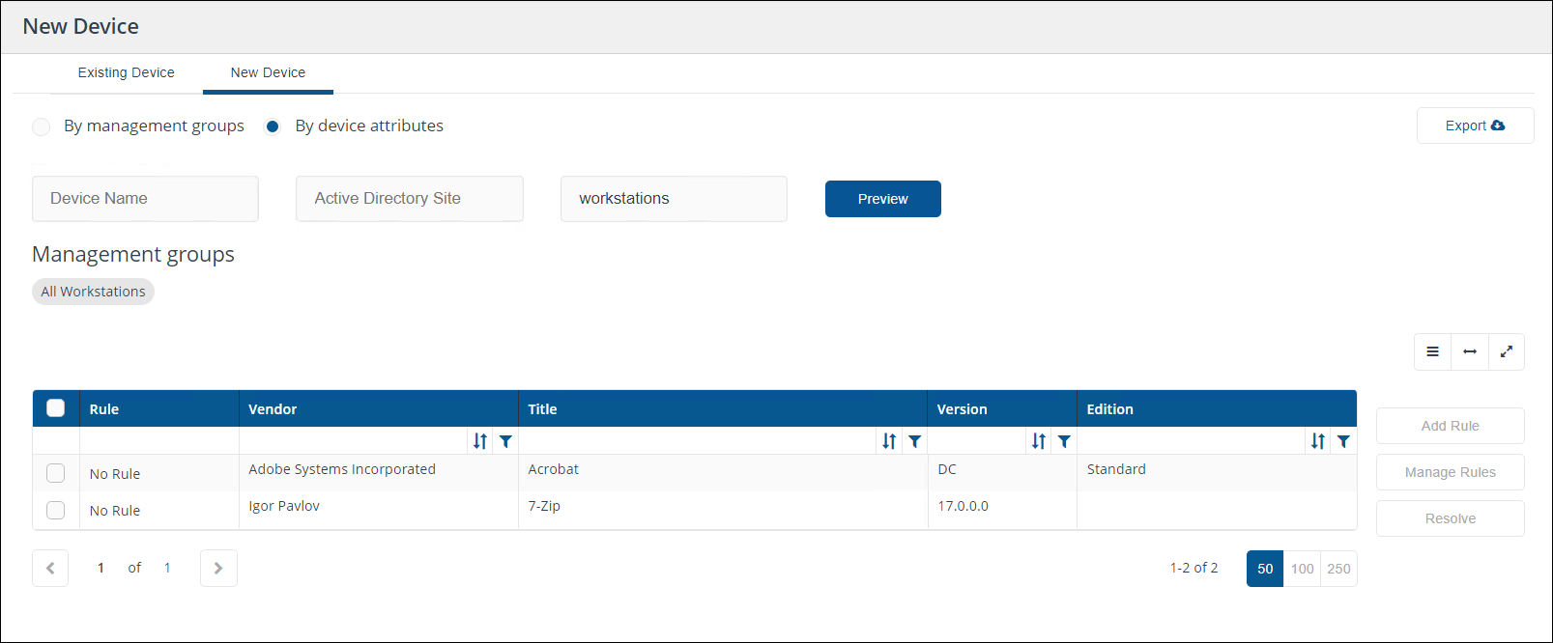Filter the Version column

1064,441
